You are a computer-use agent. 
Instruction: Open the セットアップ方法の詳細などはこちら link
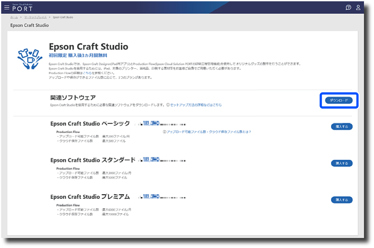195,105
